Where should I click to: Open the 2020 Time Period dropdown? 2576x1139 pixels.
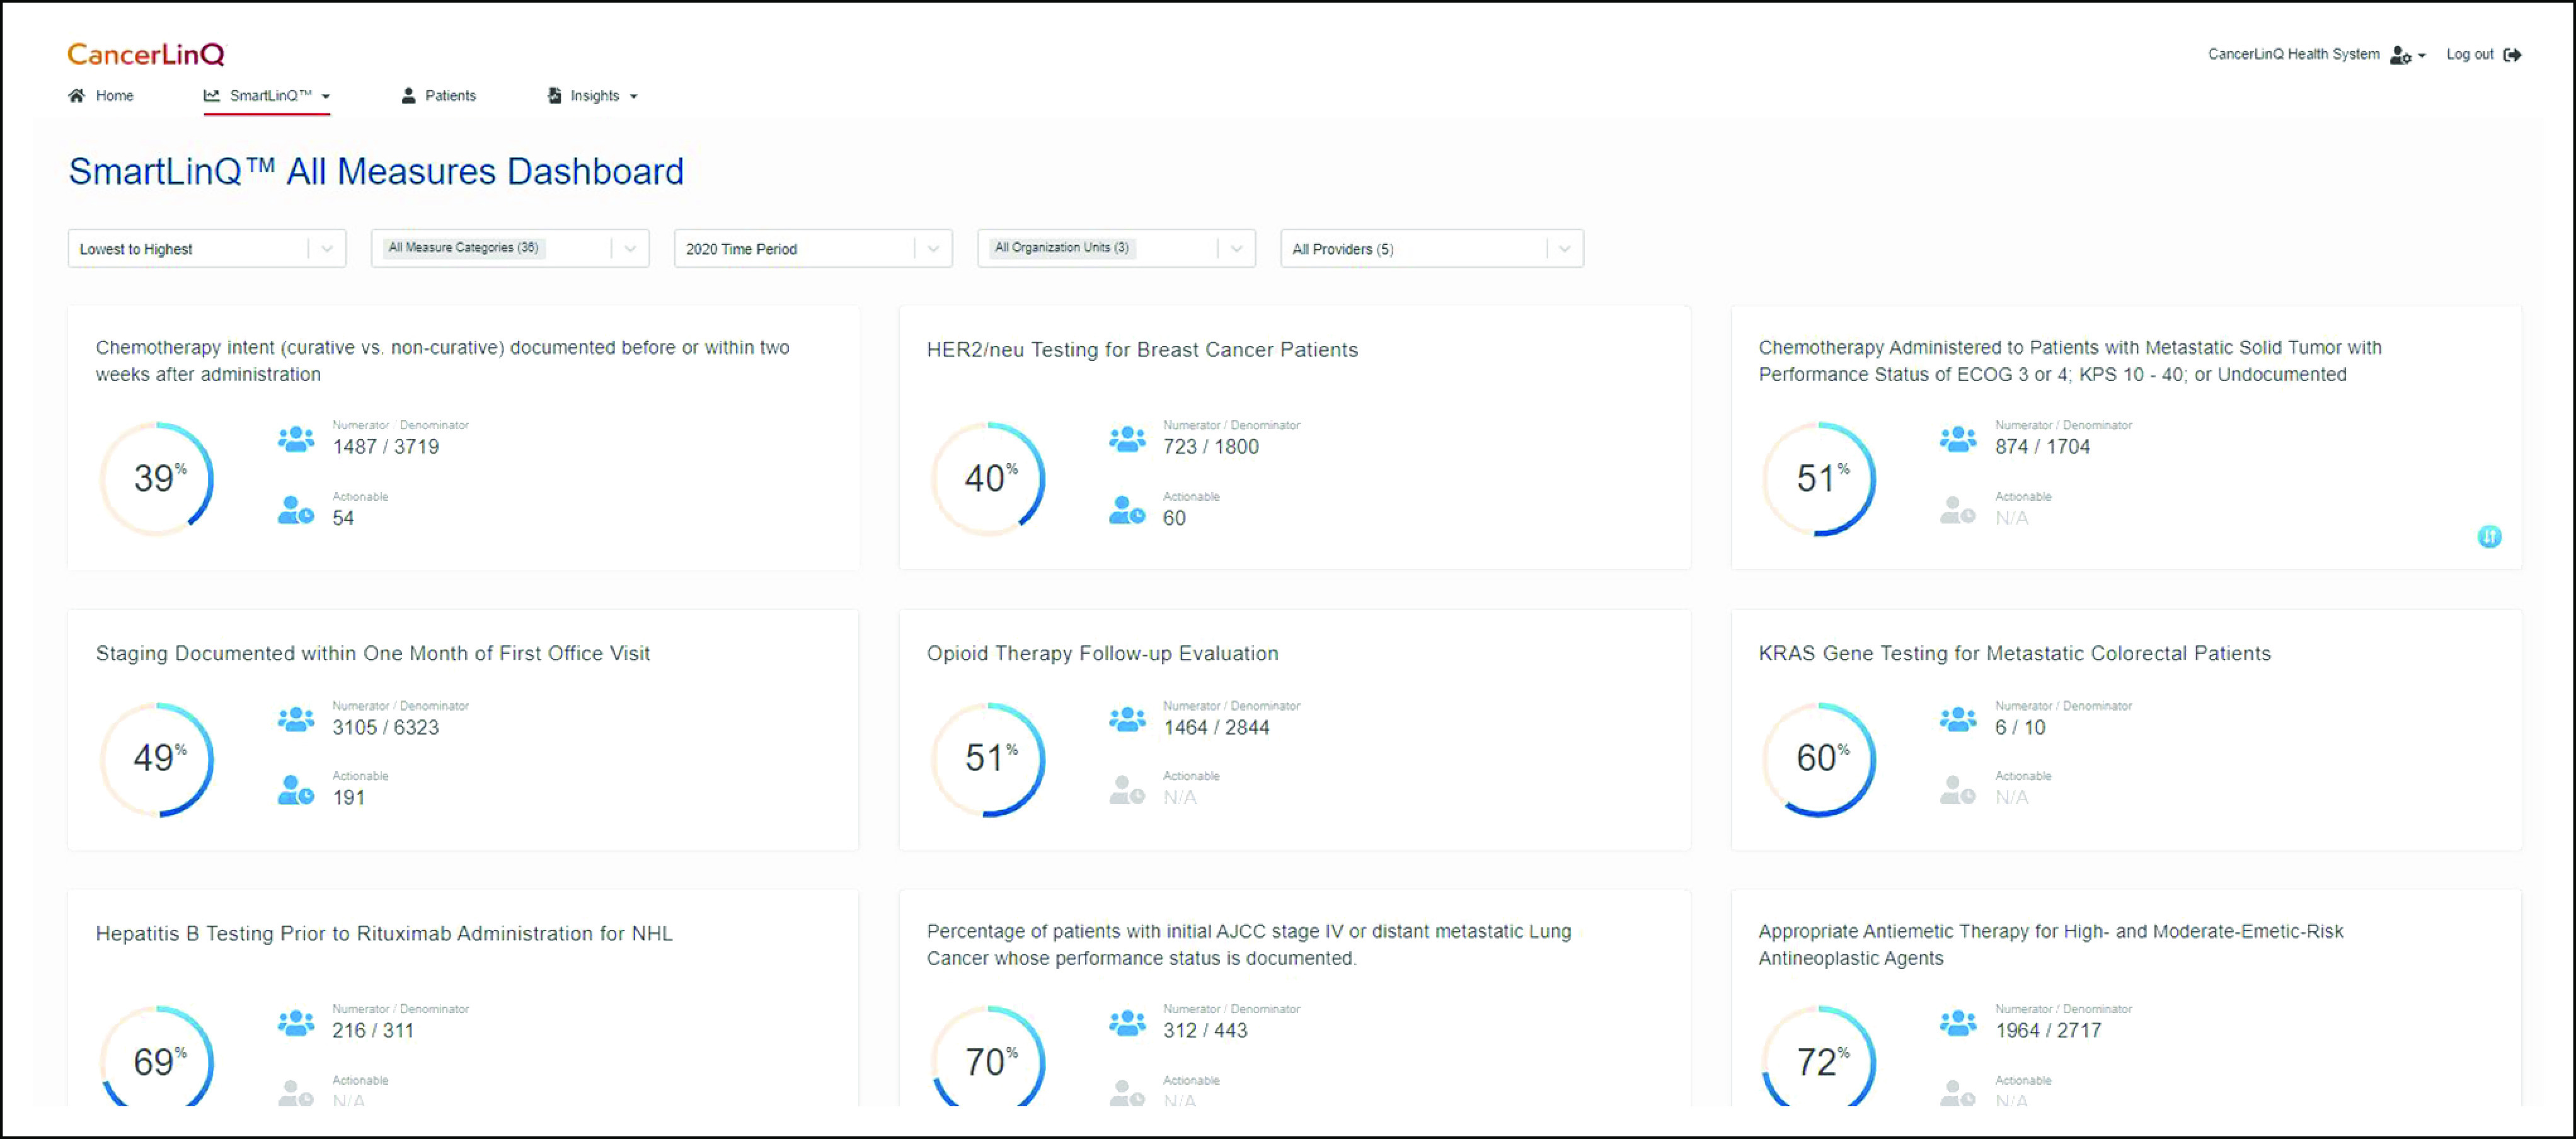pyautogui.click(x=813, y=249)
